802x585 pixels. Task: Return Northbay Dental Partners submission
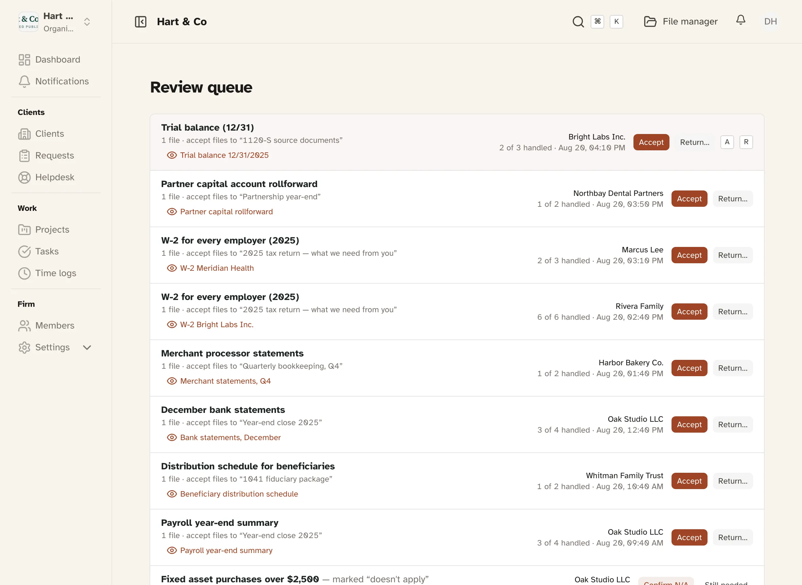[733, 199]
